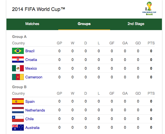Follow the Australia country link
Screen dimensions: 165x134
[x=32, y=128]
